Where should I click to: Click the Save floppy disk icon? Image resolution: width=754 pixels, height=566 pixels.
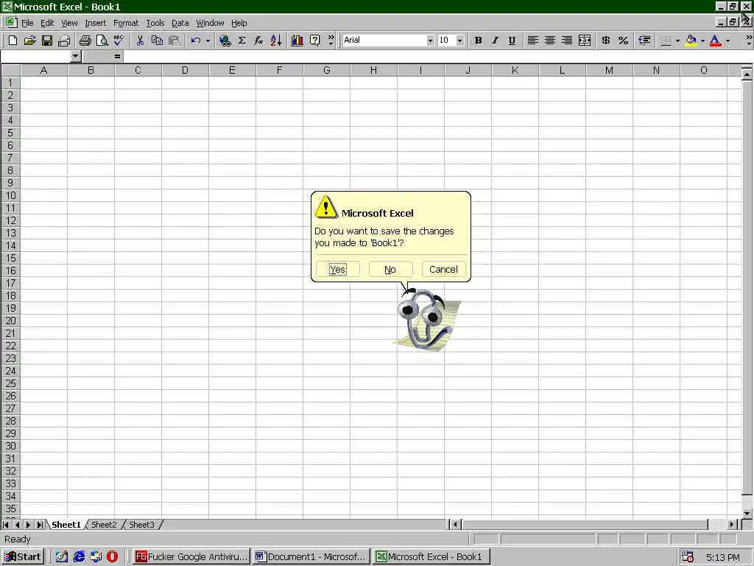[46, 41]
